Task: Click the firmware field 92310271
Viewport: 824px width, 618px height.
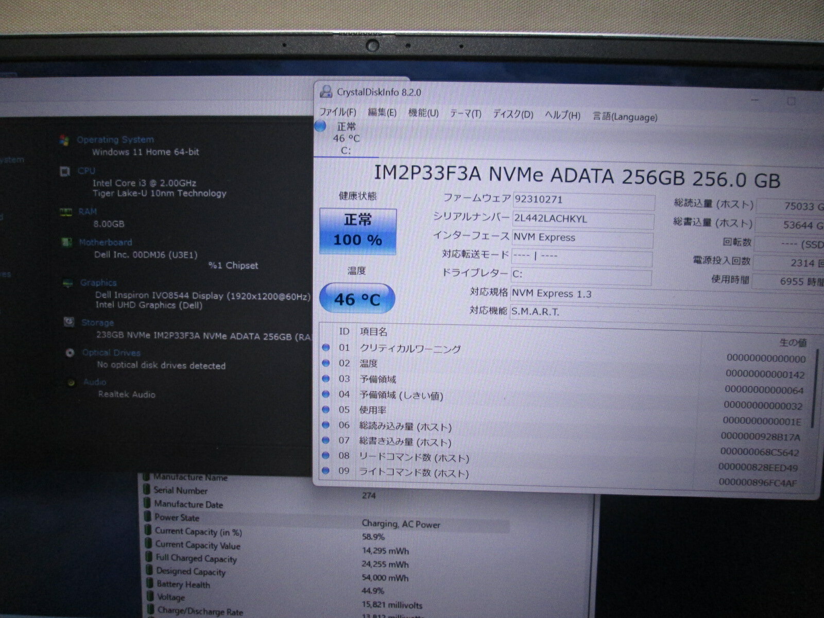Action: tap(583, 200)
